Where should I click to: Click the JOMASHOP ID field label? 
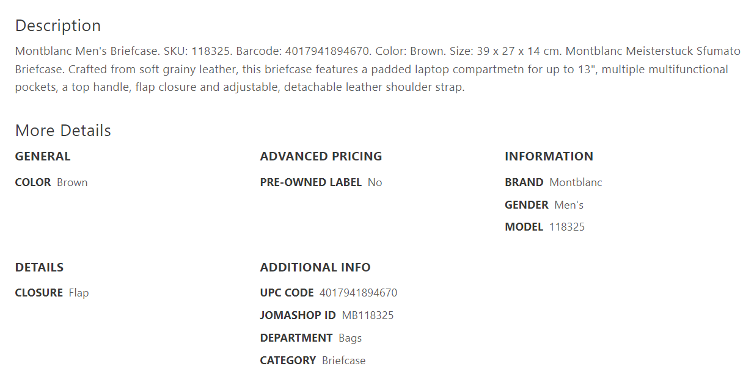point(298,315)
